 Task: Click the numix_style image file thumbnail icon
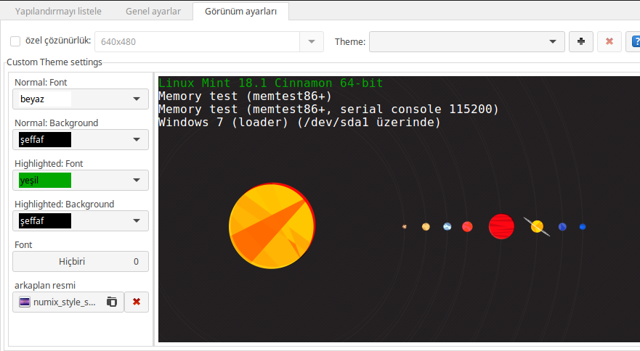pos(25,302)
